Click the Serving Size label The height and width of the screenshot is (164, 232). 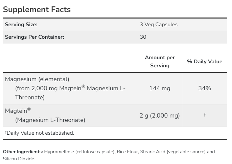pyautogui.click(x=21, y=25)
